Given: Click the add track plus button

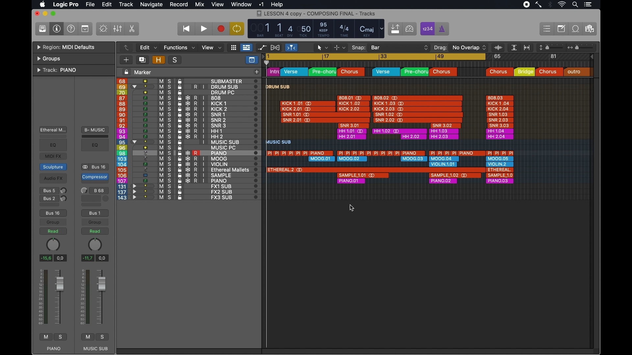Looking at the screenshot, I should (126, 60).
